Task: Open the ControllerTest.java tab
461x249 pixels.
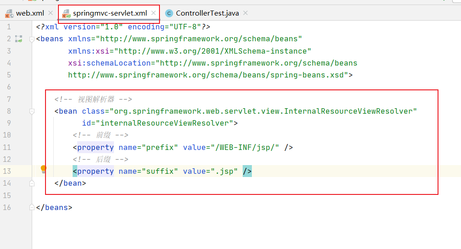Action: coord(207,13)
